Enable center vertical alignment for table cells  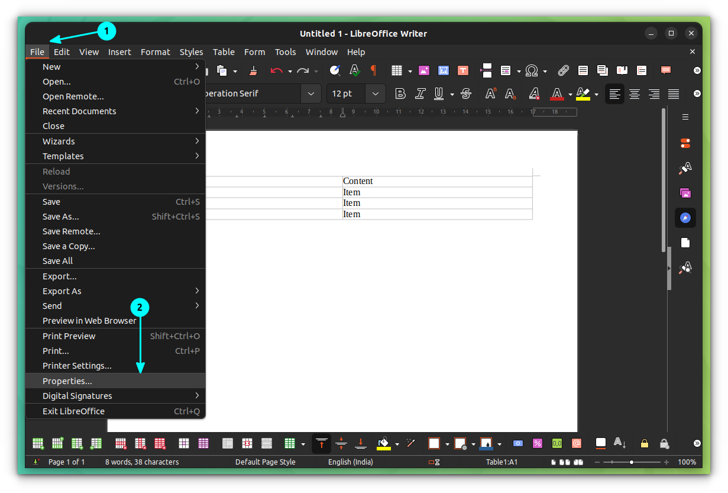coord(341,443)
